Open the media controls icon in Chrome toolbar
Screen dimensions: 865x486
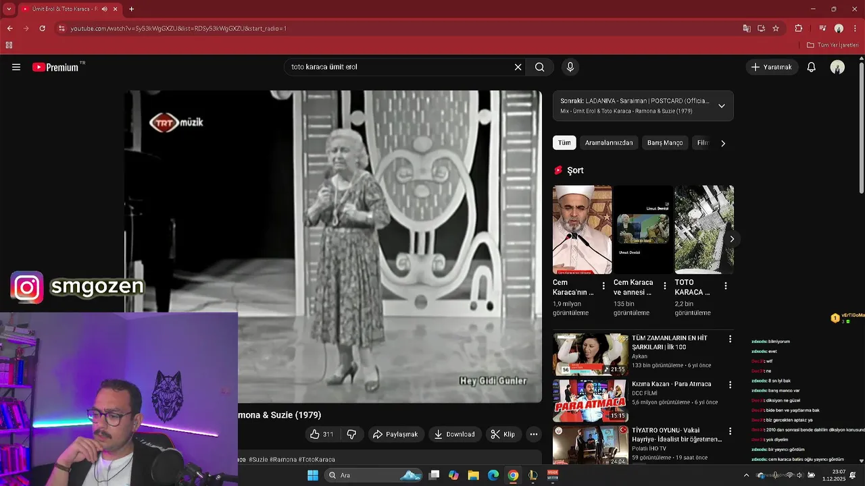[822, 28]
